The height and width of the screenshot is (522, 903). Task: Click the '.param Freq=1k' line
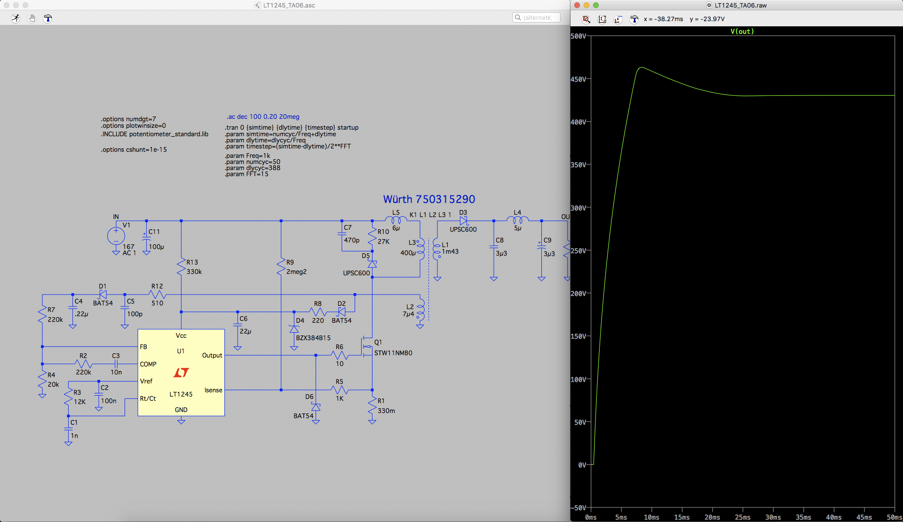point(247,156)
